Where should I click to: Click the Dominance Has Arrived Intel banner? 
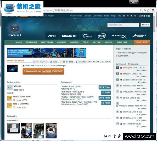47,53
